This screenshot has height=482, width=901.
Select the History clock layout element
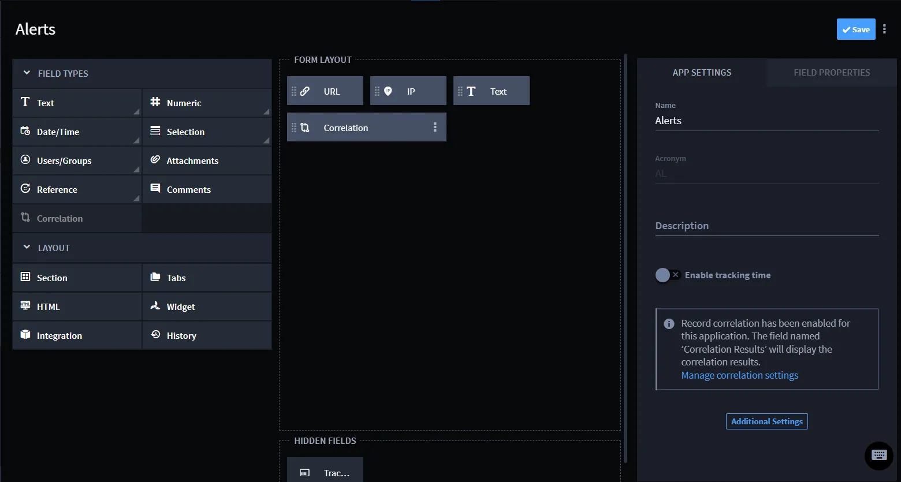[207, 335]
